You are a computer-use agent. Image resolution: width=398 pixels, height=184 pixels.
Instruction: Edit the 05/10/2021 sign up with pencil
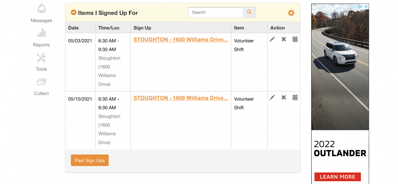(272, 97)
